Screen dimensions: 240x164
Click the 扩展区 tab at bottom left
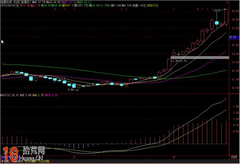click(5, 162)
